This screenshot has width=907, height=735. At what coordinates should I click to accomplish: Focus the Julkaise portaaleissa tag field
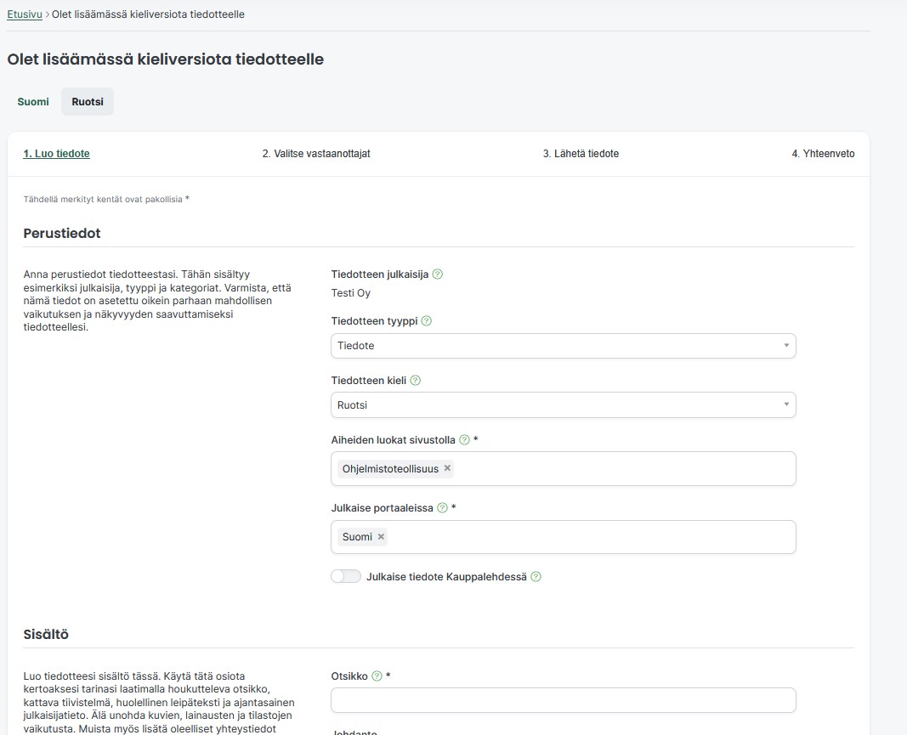coord(564,537)
